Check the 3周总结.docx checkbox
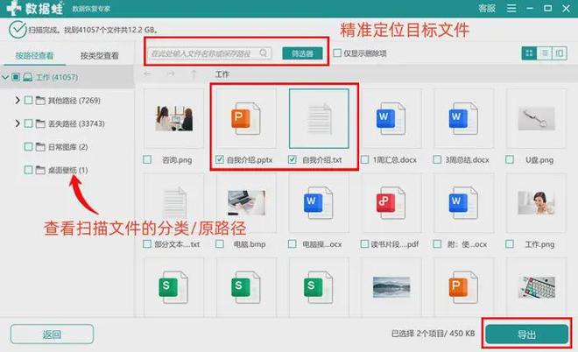The image size is (578, 352). [437, 159]
